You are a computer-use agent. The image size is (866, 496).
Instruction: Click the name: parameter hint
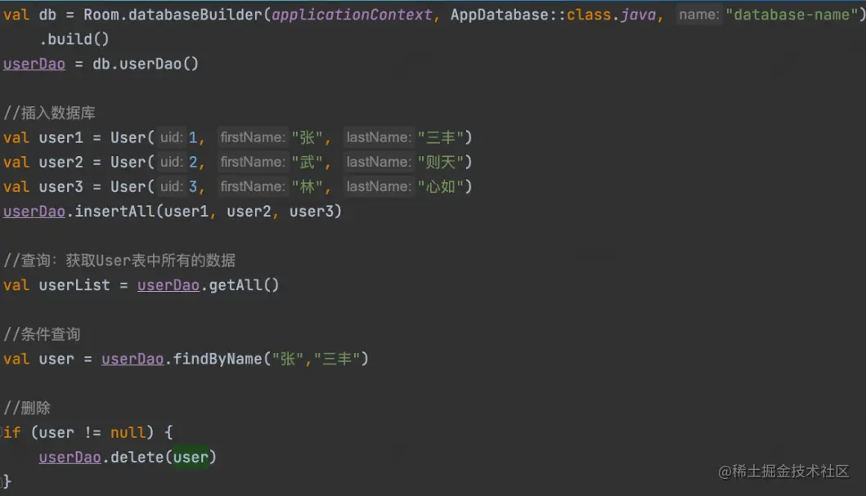point(699,15)
